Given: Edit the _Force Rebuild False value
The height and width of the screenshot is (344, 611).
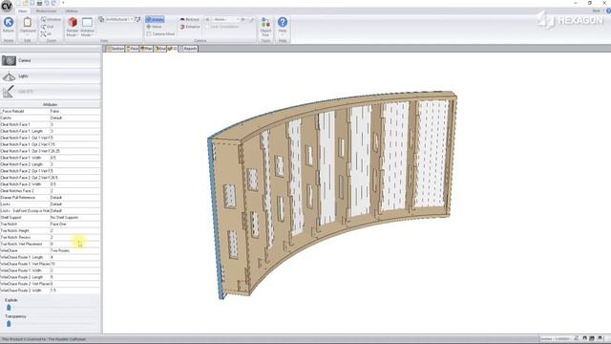Looking at the screenshot, I should [74, 111].
